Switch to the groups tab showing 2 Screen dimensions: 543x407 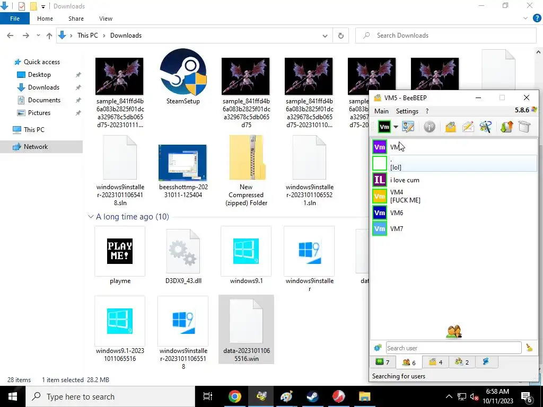(462, 362)
